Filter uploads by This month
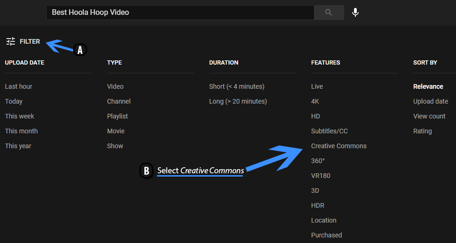Image resolution: width=456 pixels, height=243 pixels. click(x=21, y=131)
